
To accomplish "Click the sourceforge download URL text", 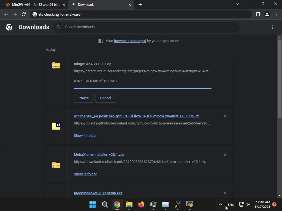I will point(142,71).
